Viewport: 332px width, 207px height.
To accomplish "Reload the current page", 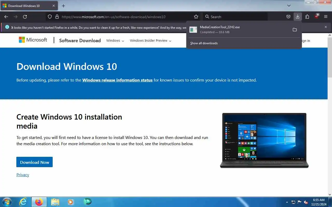I will click(x=25, y=17).
